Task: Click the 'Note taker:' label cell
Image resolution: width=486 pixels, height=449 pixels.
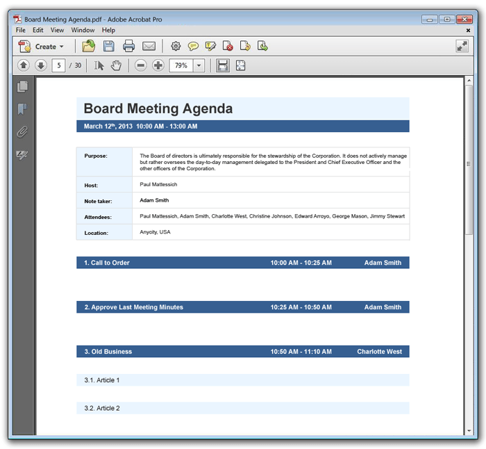Action: (104, 200)
